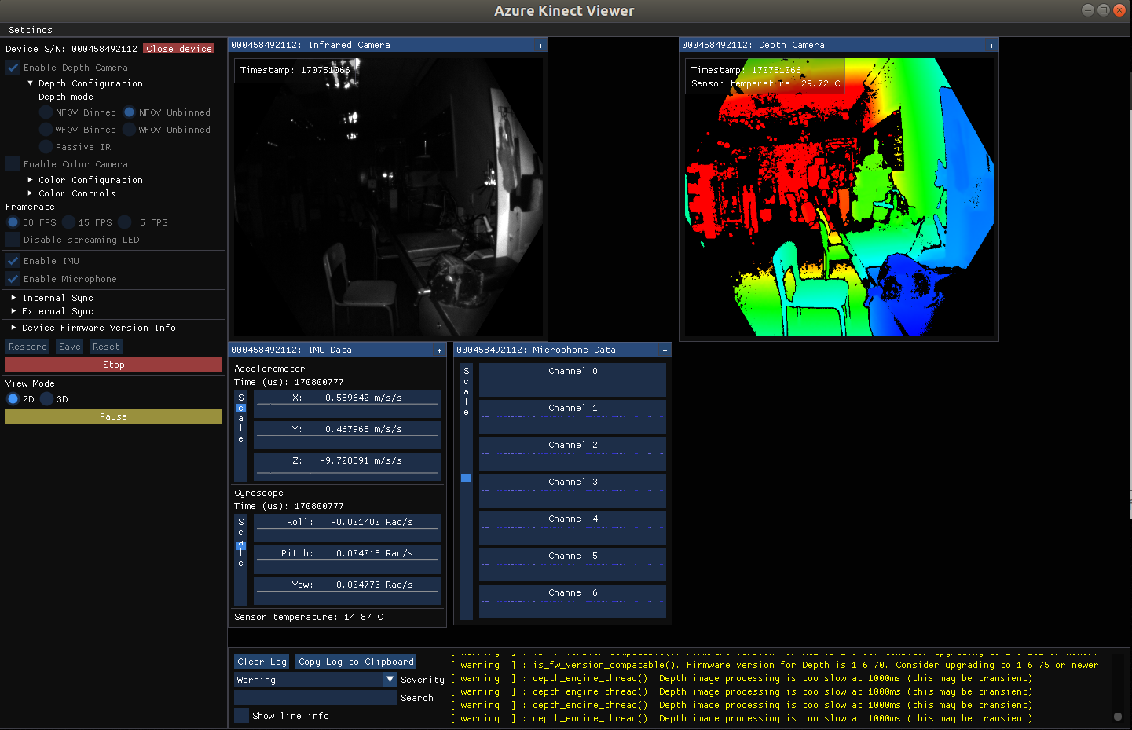Viewport: 1132px width, 730px height.
Task: Uncheck Enable Microphone
Action: click(x=13, y=279)
